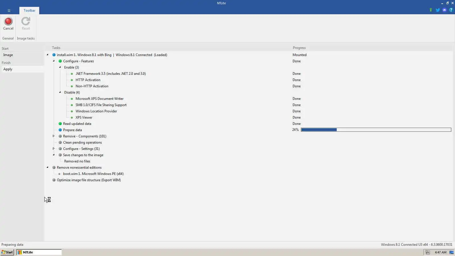Click the dot beside HTTP Activation

coord(72,80)
